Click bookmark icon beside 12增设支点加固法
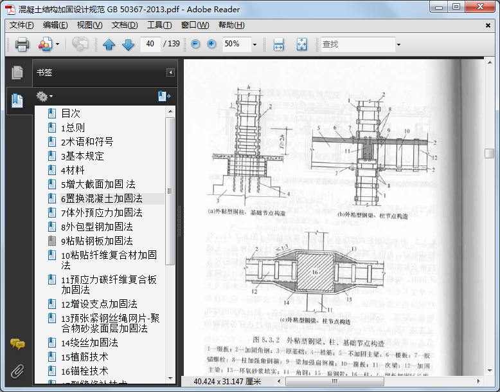This screenshot has height=392, width=500. click(51, 304)
